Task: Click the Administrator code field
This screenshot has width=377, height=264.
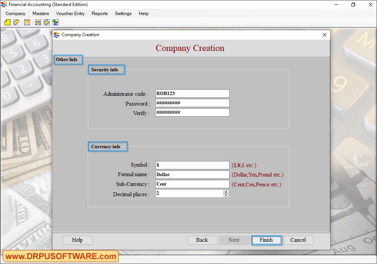Action: [192, 94]
